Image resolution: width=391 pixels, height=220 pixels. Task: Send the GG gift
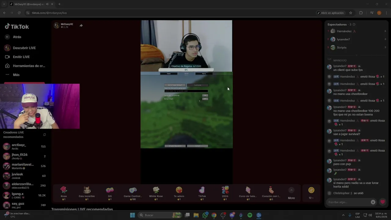(x=110, y=193)
